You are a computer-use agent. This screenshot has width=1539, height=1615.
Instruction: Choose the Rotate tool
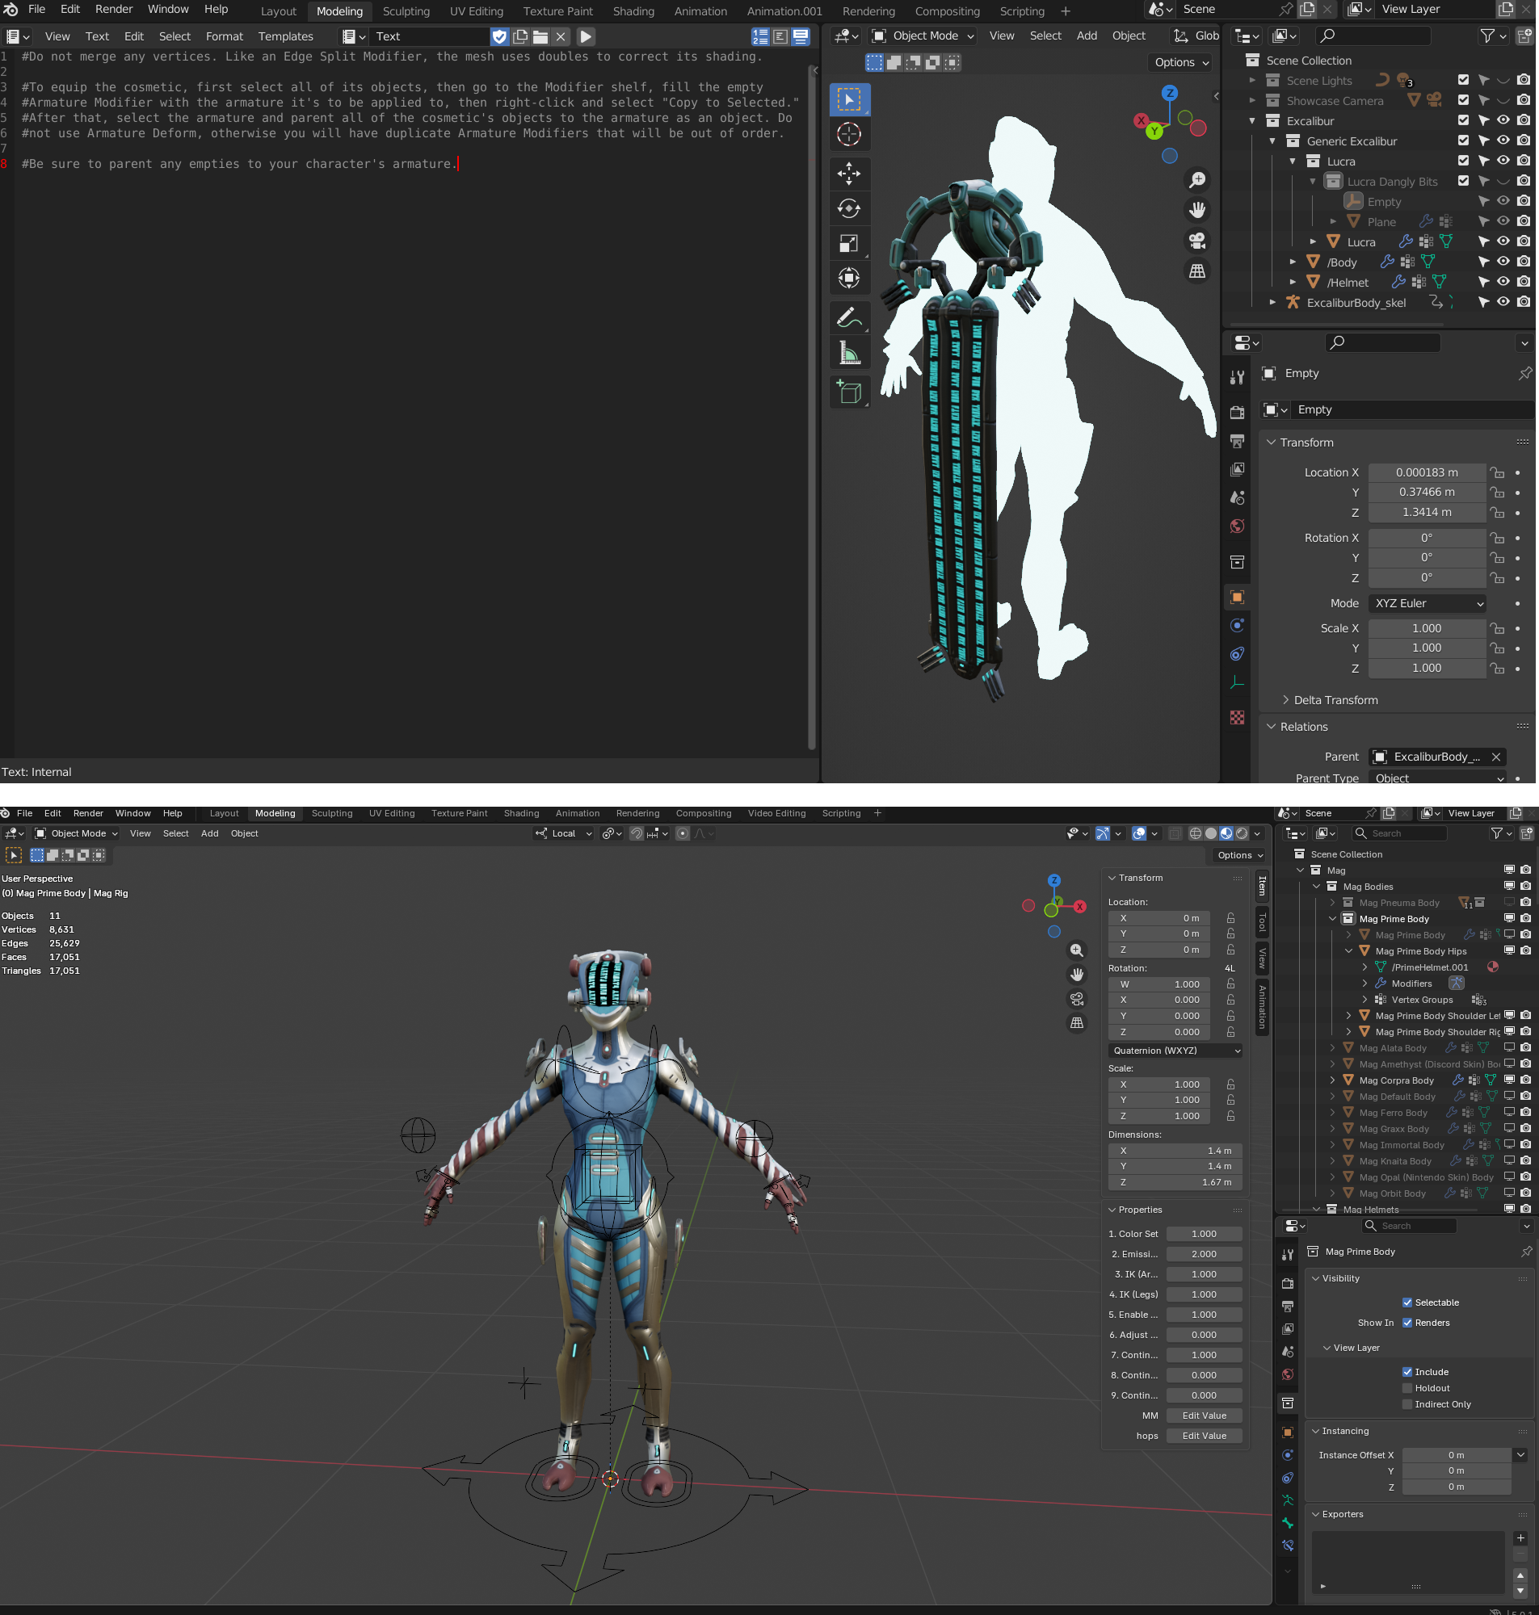[849, 208]
